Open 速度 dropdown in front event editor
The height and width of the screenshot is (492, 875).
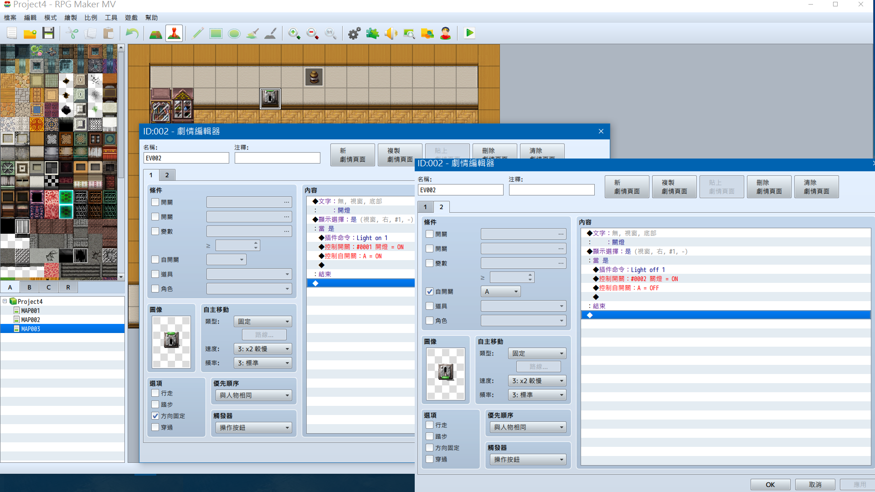[537, 381]
